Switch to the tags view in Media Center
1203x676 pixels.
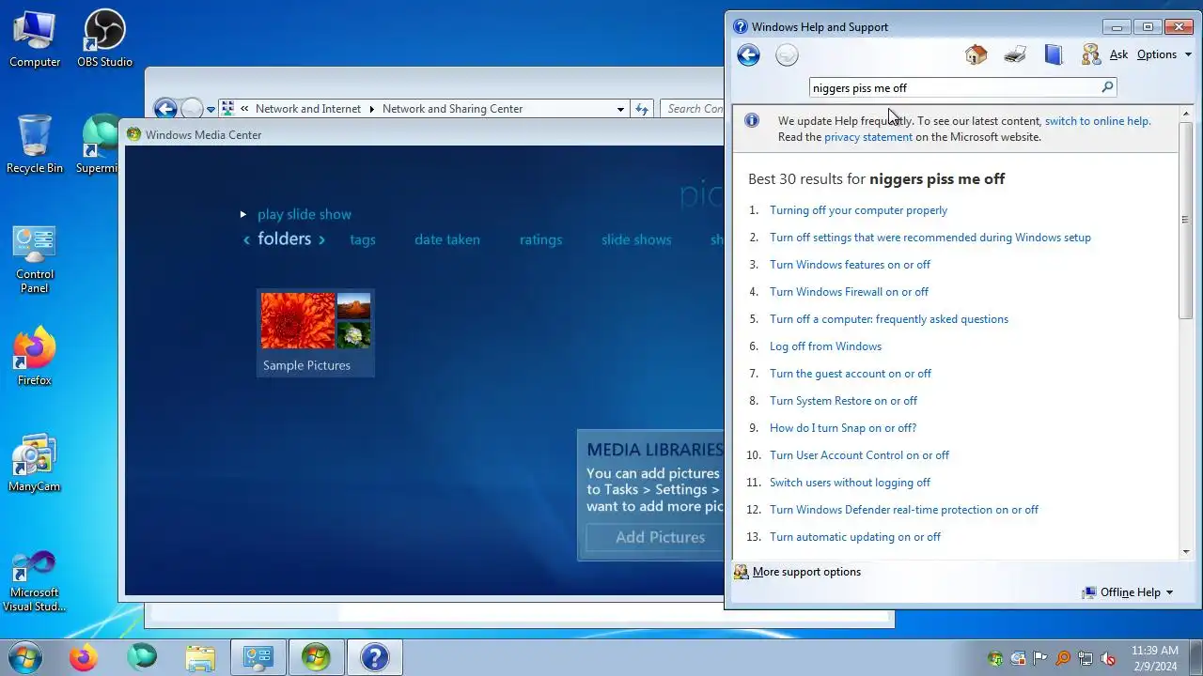coord(363,239)
